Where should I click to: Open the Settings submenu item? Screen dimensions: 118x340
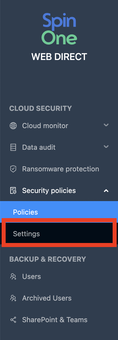coord(59,234)
